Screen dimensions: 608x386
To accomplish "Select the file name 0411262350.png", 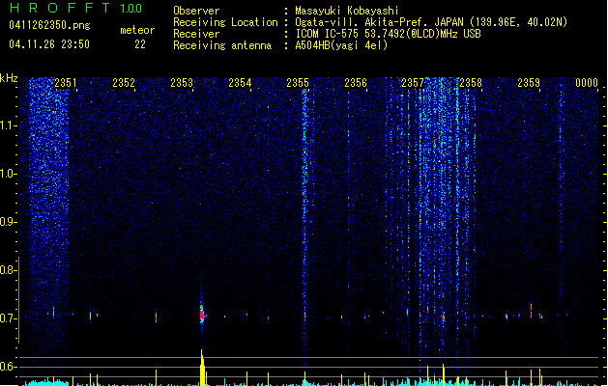I will [49, 25].
